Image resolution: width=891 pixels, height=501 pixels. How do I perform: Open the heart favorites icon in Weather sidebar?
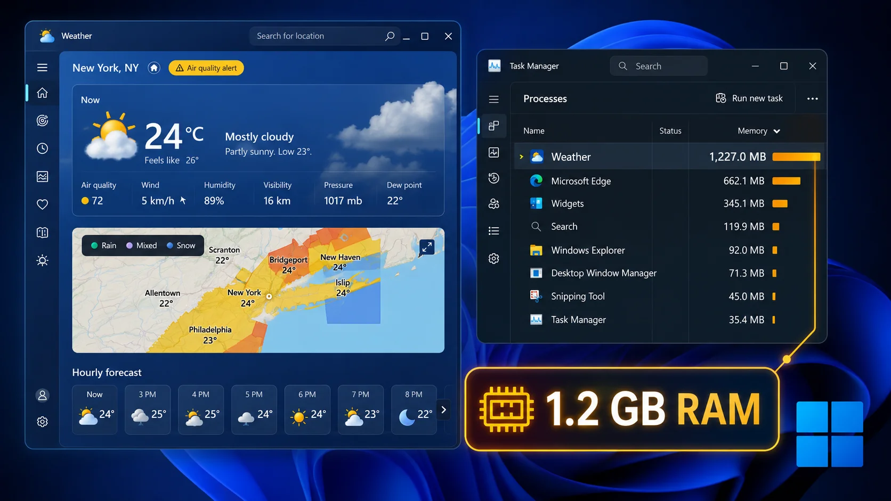(42, 204)
